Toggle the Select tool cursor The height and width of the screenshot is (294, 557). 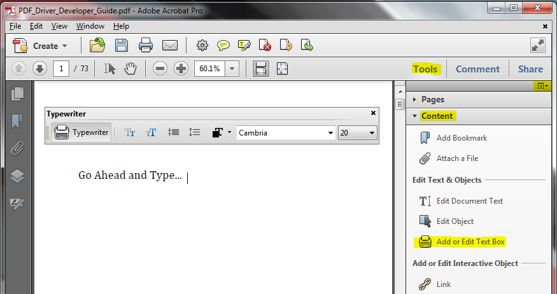(x=109, y=69)
